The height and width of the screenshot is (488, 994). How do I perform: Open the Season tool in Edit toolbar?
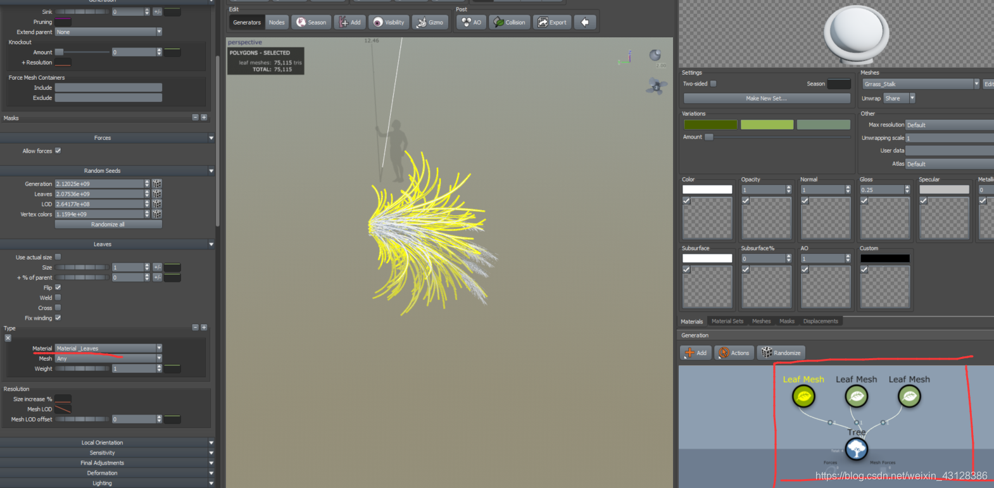tap(310, 22)
